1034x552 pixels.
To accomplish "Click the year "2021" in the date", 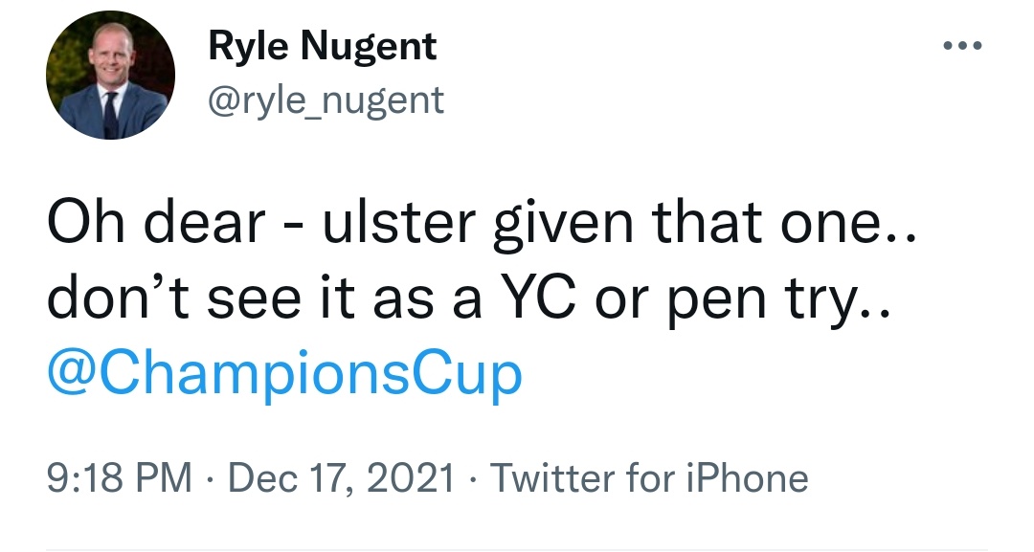I will 412,477.
